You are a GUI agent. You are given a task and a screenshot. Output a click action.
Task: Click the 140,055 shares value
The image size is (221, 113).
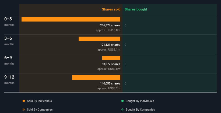tap(110, 83)
